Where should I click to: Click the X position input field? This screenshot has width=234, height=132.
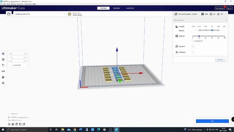click(19, 54)
